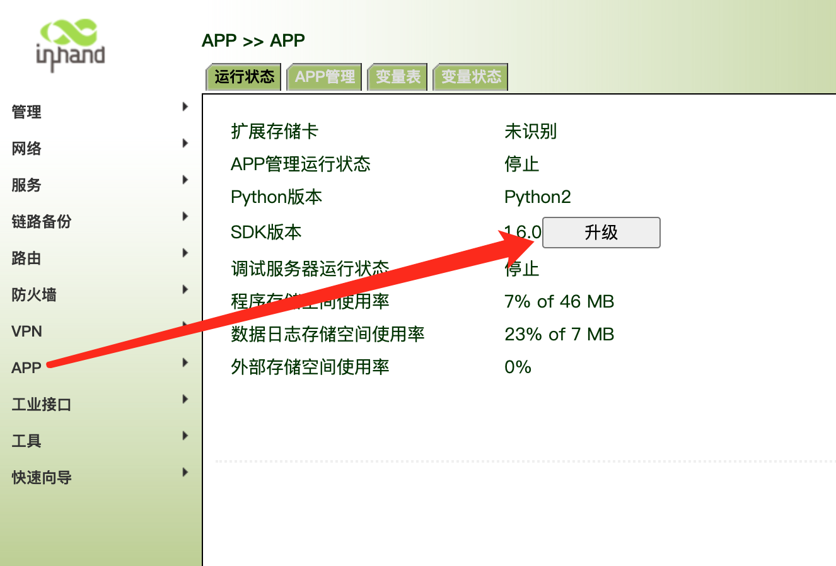The image size is (836, 566).
Task: Click the APP >> APP breadcrumb heading
Action: point(253,40)
